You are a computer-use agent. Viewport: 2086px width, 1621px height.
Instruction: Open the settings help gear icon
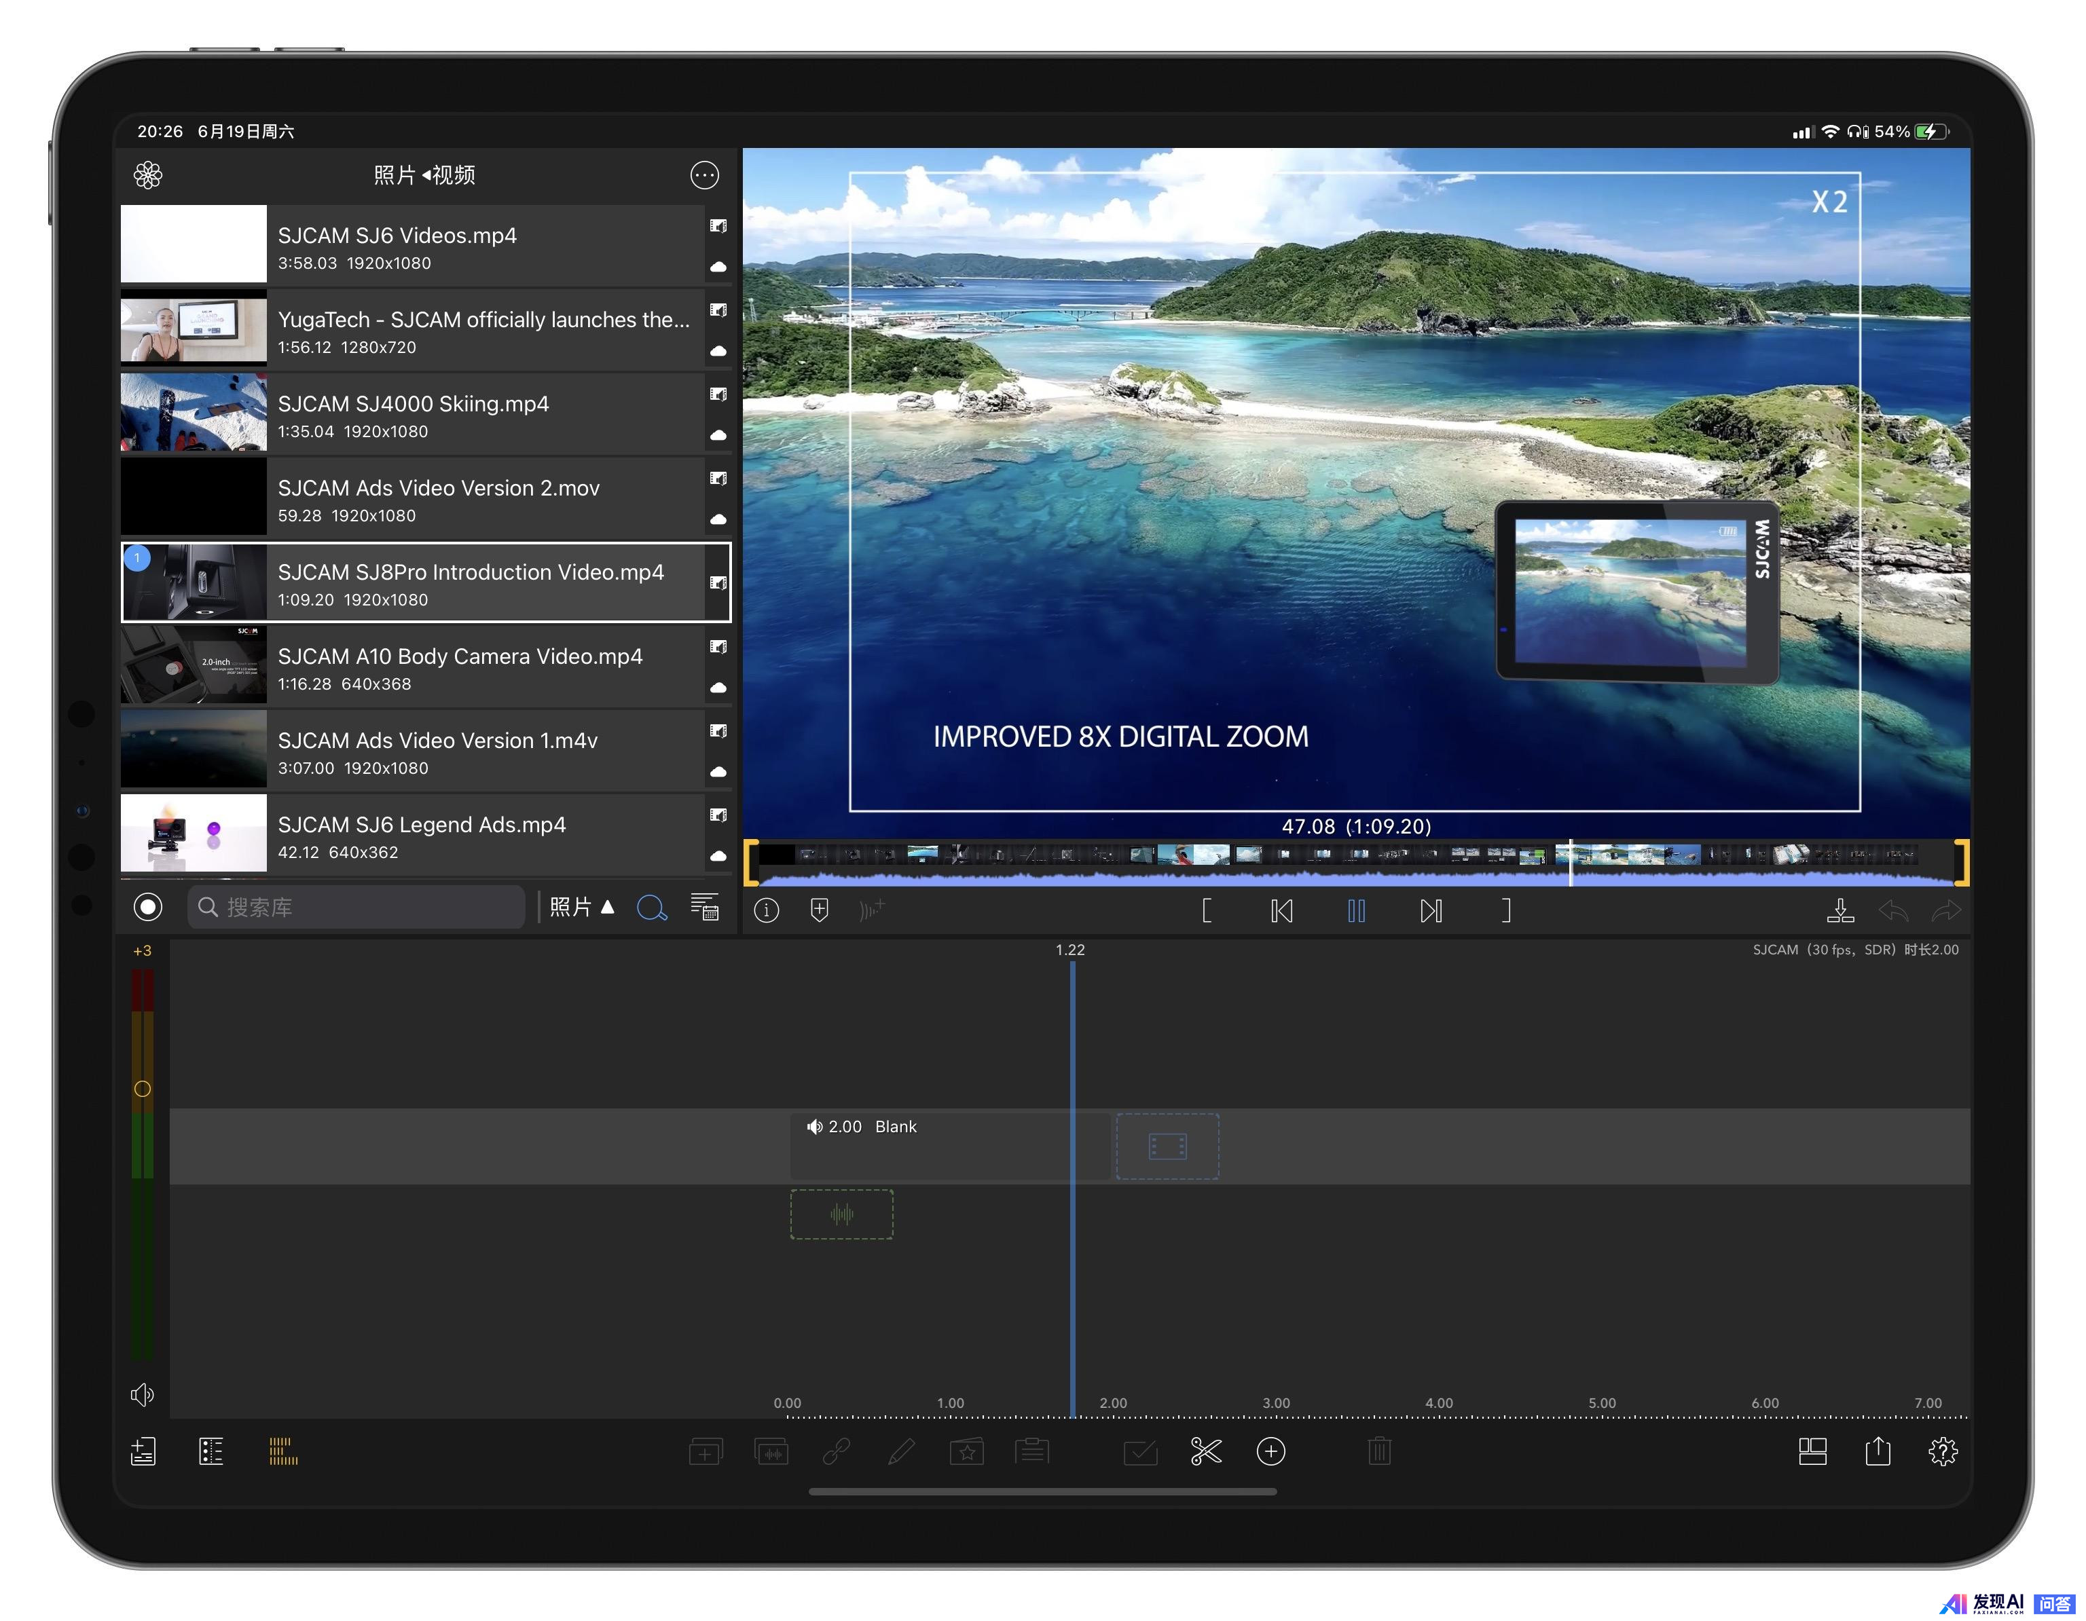pos(1943,1452)
